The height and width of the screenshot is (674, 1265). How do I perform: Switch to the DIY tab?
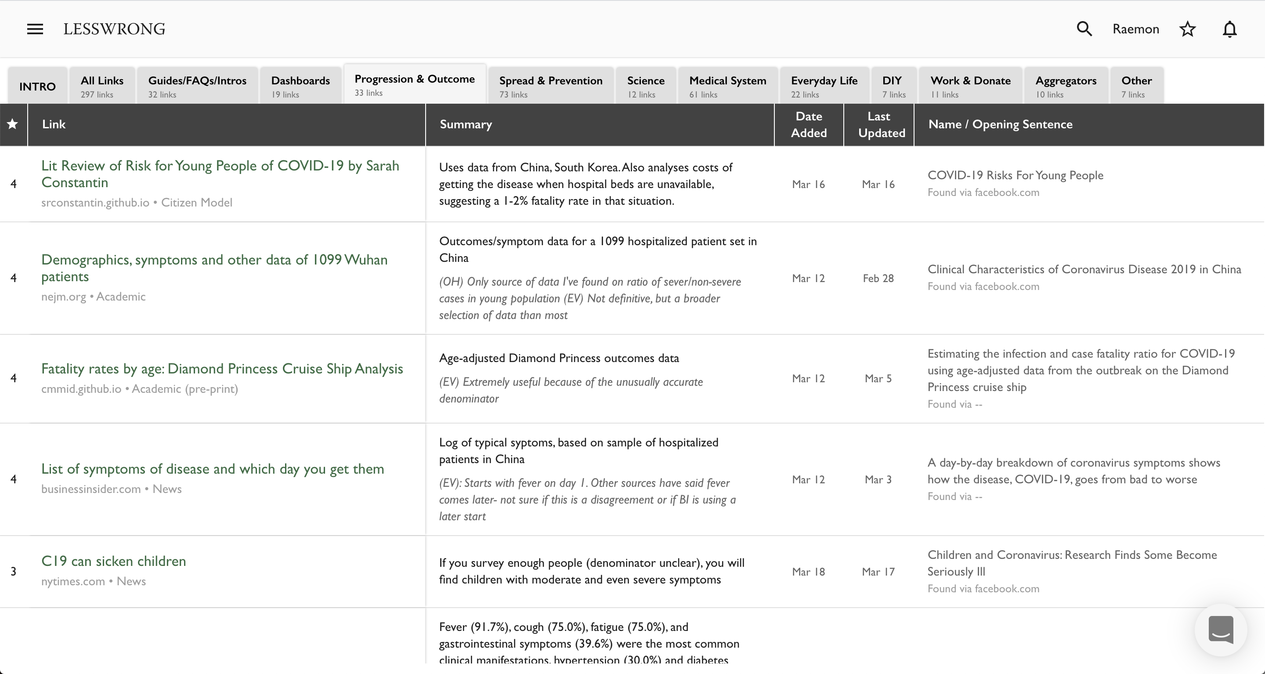(894, 86)
